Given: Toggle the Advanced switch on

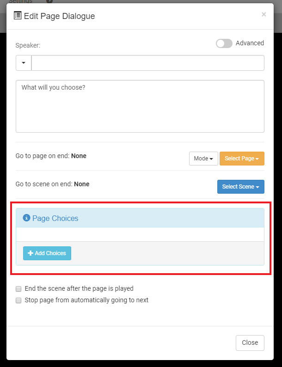Looking at the screenshot, I should [224, 43].
